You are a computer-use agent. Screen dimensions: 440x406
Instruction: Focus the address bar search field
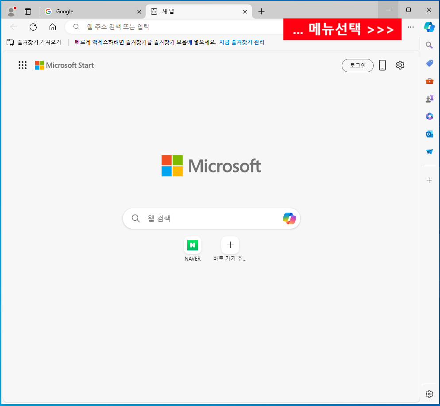point(175,27)
